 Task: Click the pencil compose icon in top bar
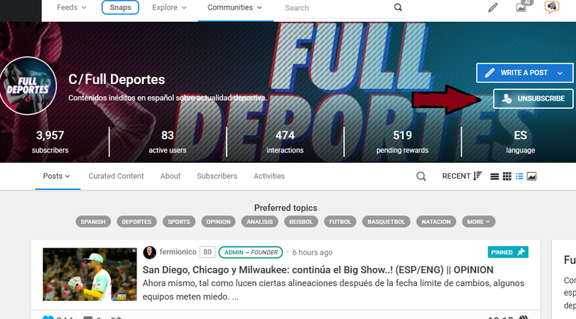(493, 8)
